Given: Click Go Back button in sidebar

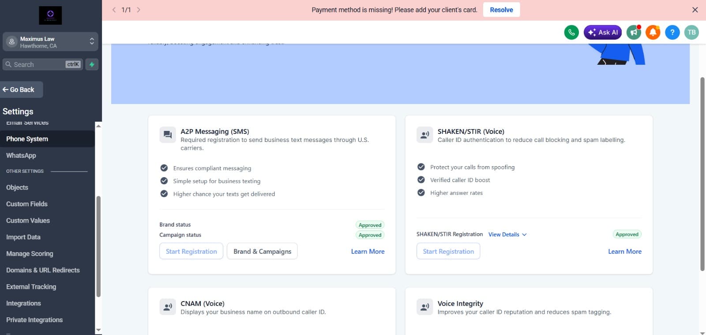Looking at the screenshot, I should coord(22,89).
